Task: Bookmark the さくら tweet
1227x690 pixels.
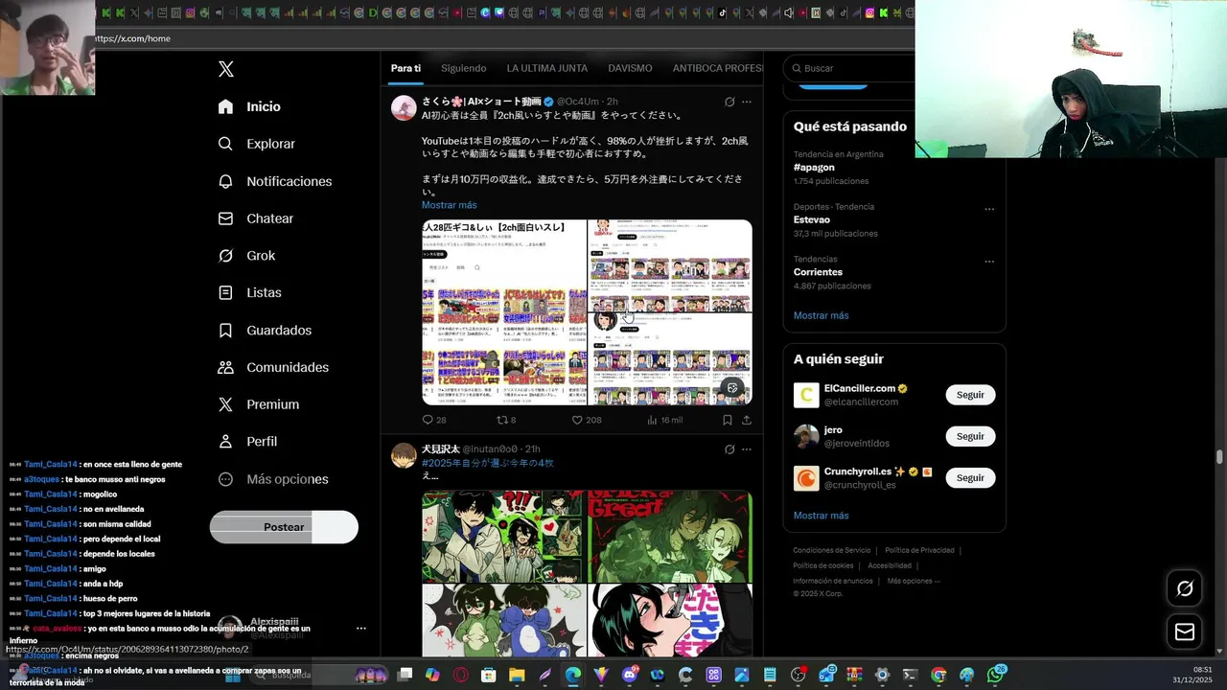Action: pos(728,420)
